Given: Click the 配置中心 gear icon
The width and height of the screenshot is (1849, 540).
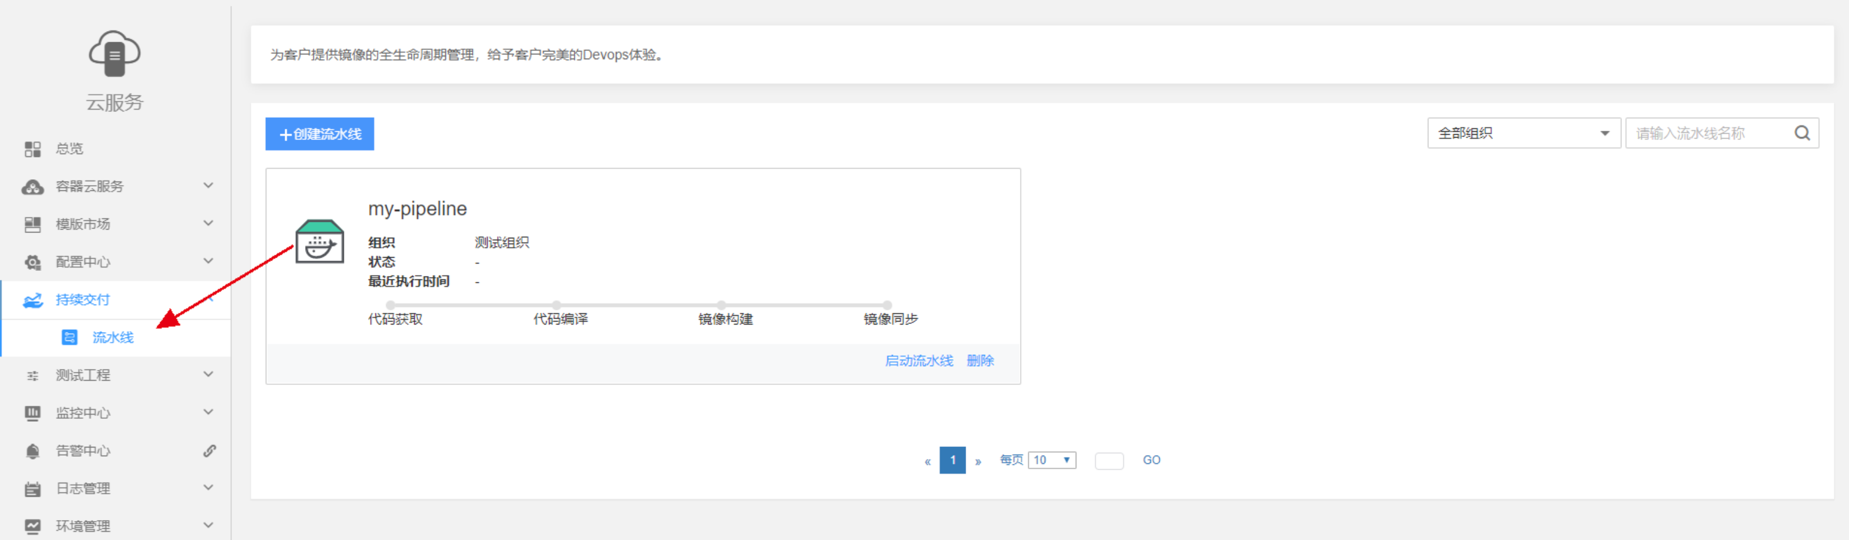Looking at the screenshot, I should click(x=32, y=263).
